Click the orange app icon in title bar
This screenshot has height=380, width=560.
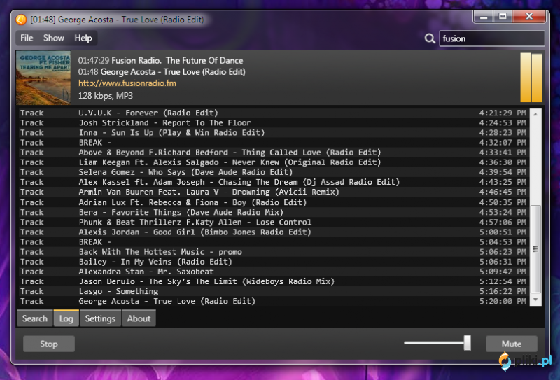click(21, 20)
